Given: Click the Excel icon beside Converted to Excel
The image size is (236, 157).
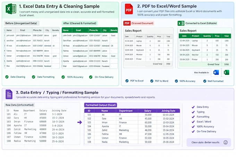Looking at the screenshot, I should coord(181,23).
